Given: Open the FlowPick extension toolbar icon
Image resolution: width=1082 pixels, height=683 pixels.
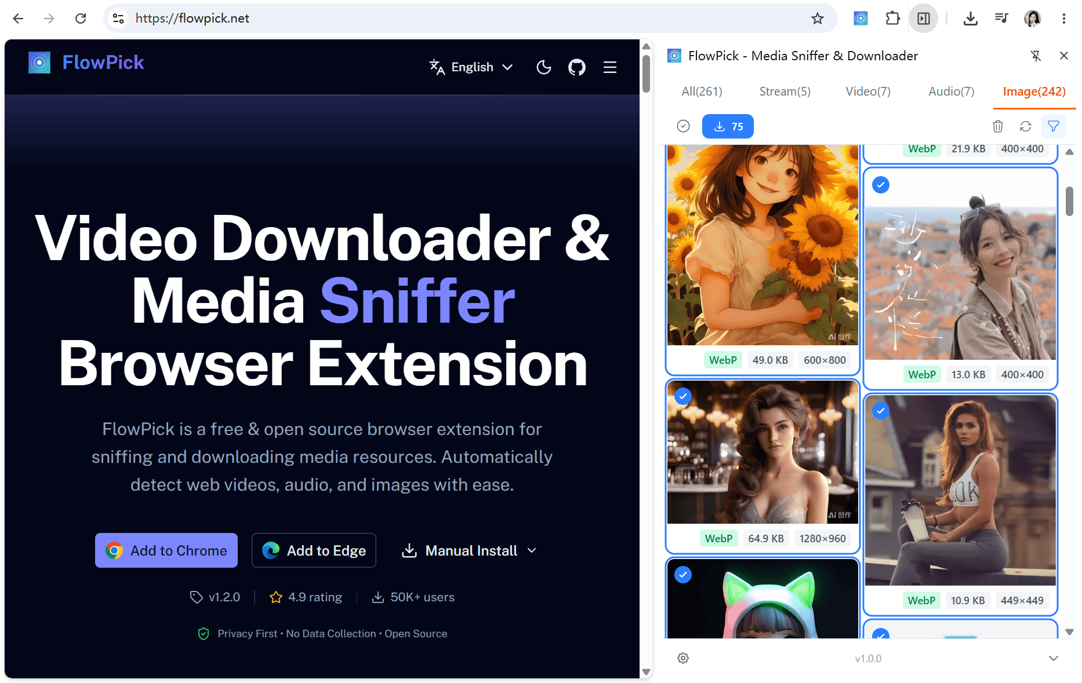Looking at the screenshot, I should tap(860, 19).
